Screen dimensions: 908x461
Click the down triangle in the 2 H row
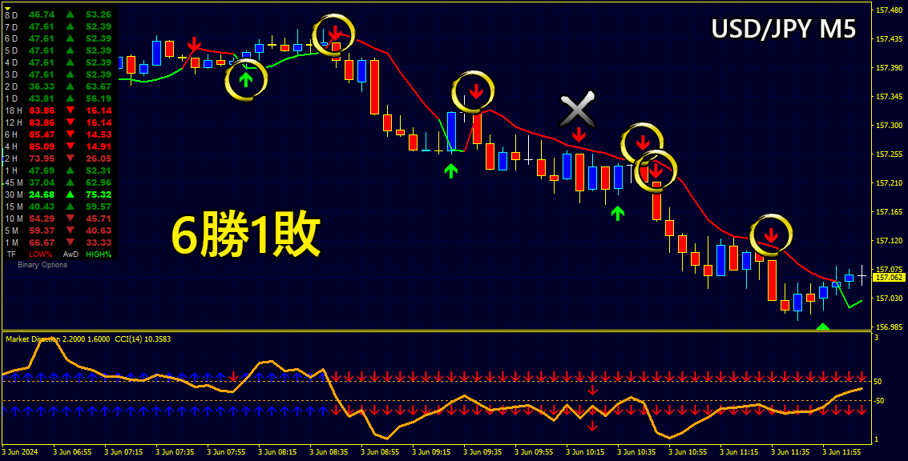click(x=70, y=158)
